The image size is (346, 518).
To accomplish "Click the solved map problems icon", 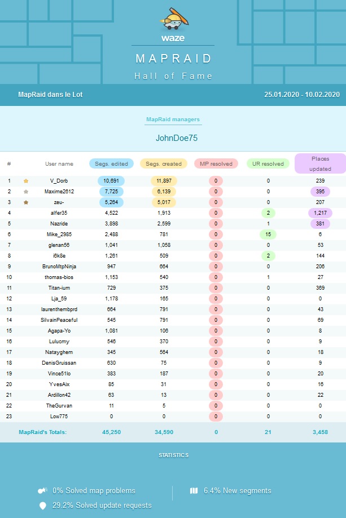I will point(42,491).
